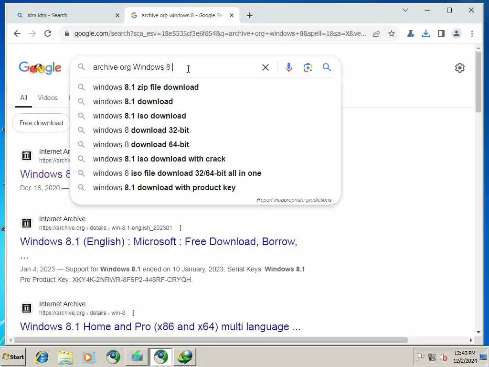Open the clock showing 12:43 PM
Screen dimensions: 489x367
point(465,356)
